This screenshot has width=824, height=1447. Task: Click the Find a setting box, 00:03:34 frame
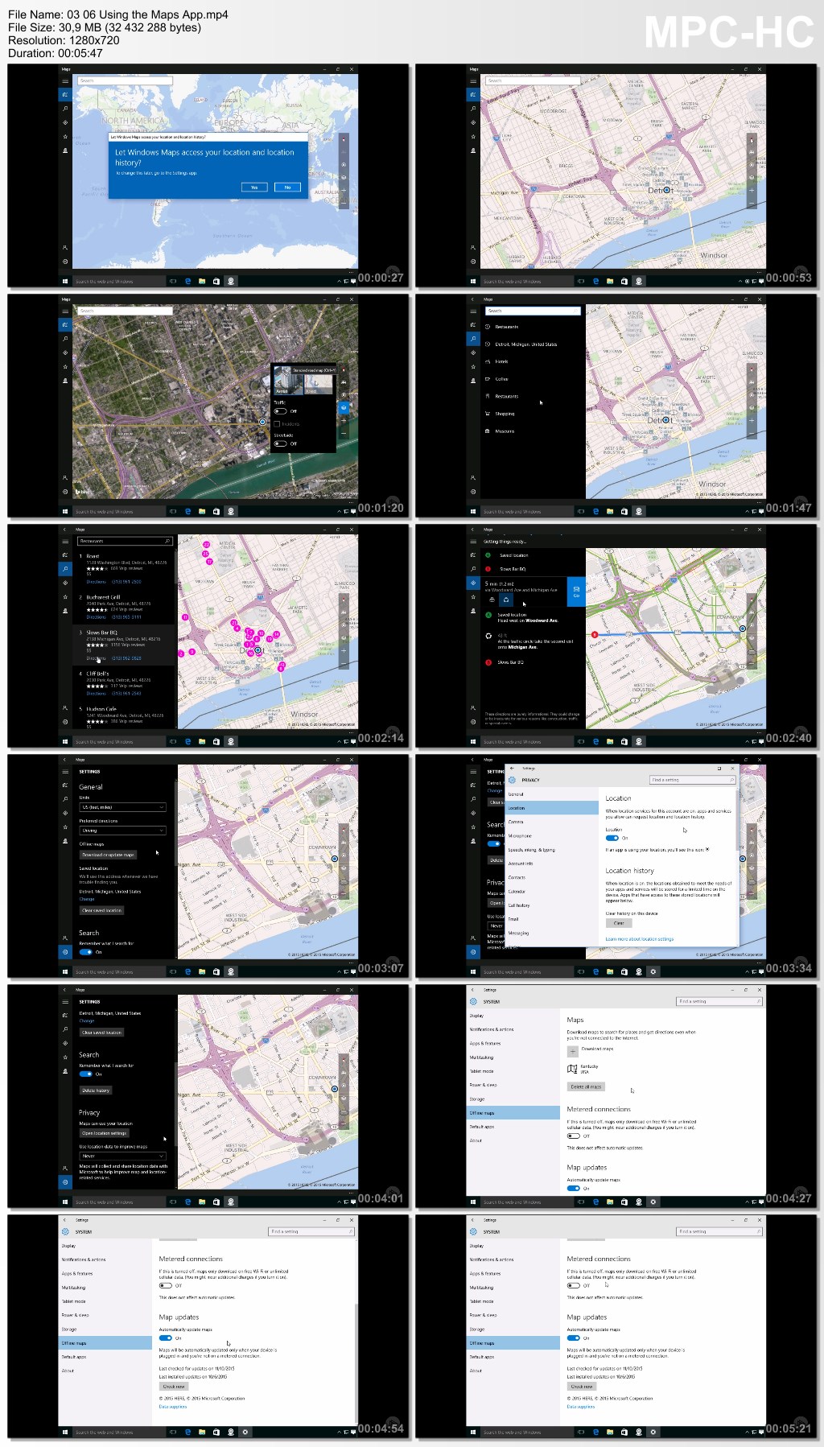[x=692, y=780]
